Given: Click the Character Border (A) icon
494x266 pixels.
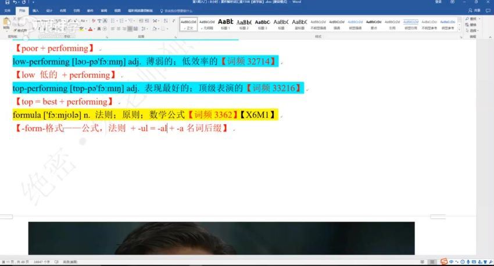Looking at the screenshot, I should (105, 21).
